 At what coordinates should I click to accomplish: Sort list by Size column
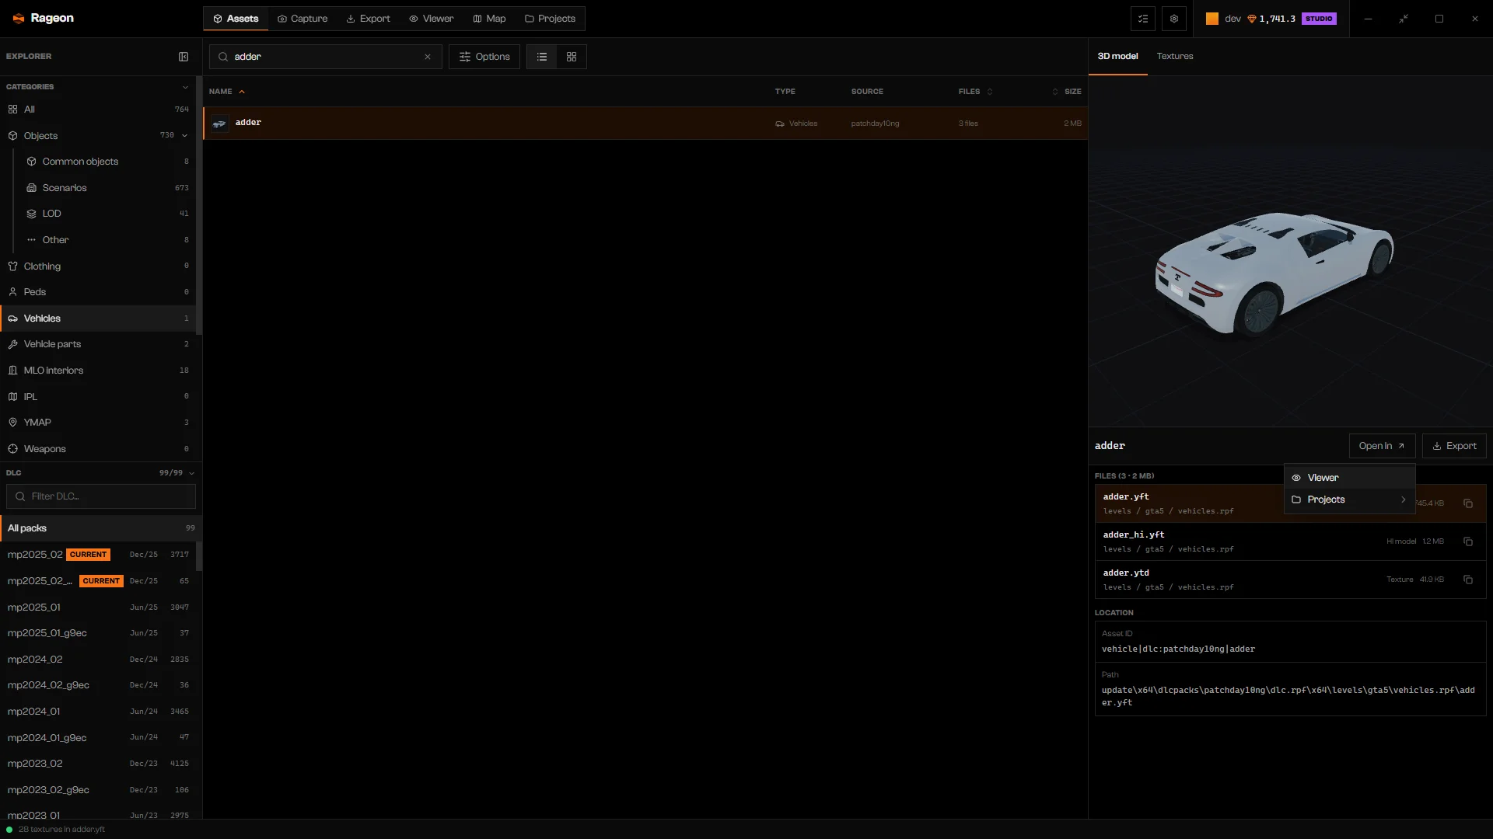pyautogui.click(x=1067, y=92)
